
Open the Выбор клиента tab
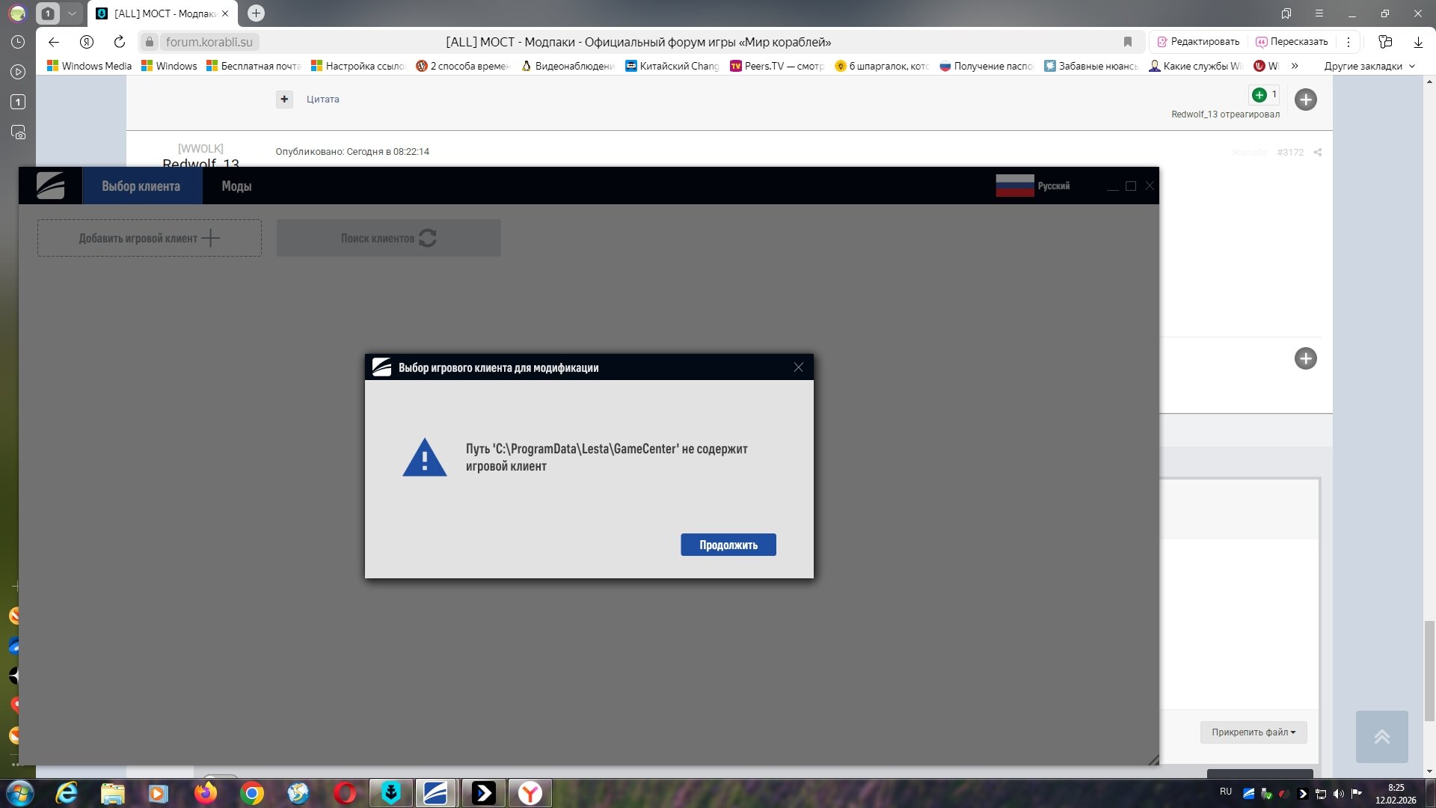pos(141,186)
